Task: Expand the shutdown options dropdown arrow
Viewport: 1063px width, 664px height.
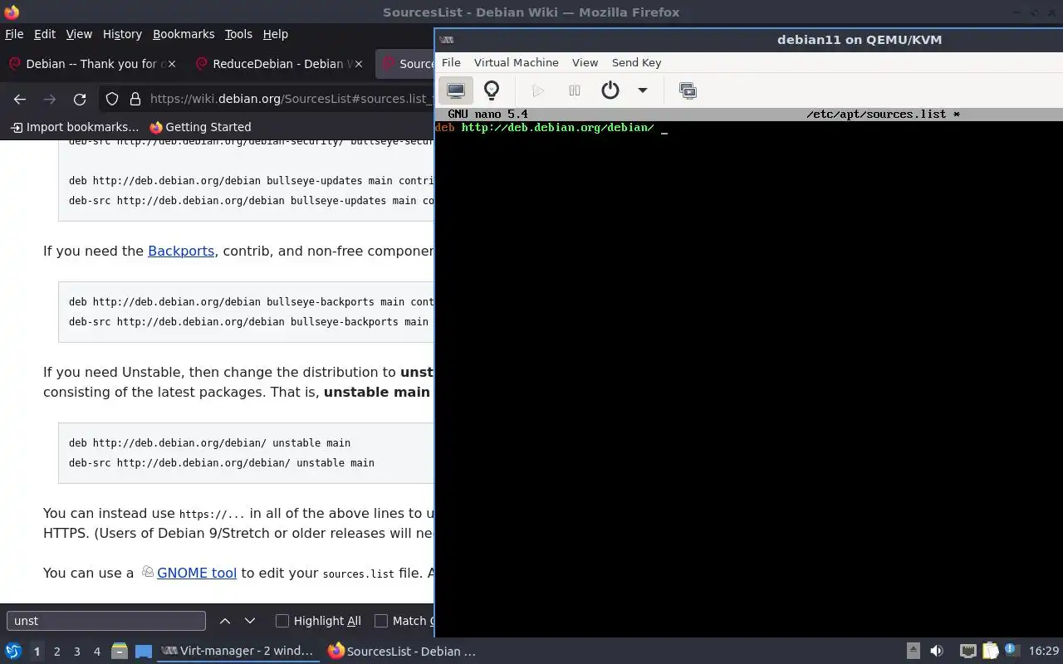Action: [642, 90]
